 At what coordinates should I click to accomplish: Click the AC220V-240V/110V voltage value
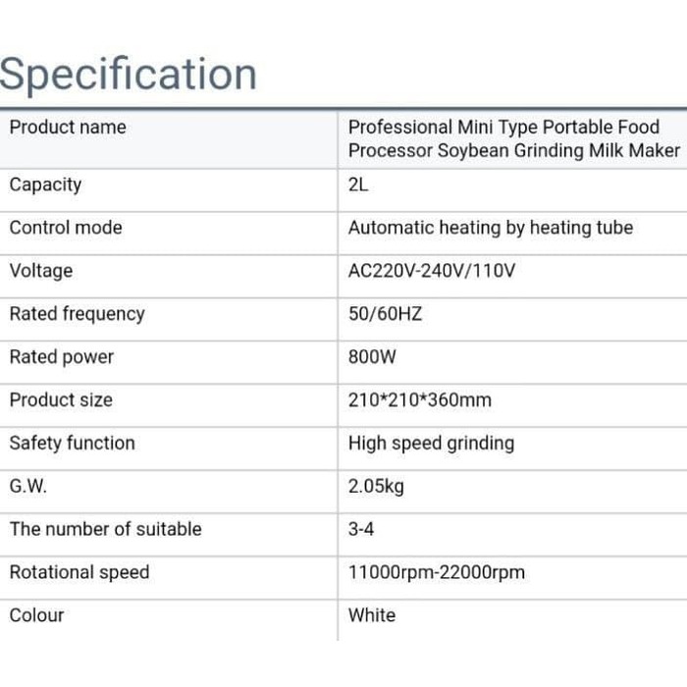coord(431,271)
